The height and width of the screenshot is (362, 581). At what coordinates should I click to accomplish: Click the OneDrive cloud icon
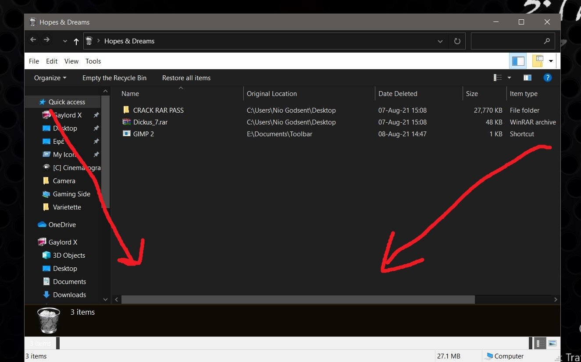[x=42, y=224]
